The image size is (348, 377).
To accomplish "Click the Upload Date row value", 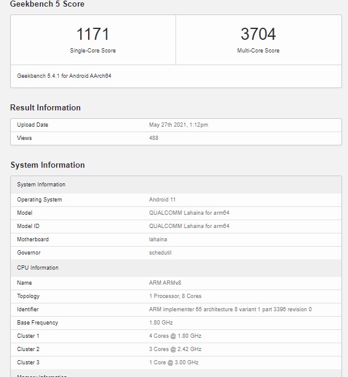I will coord(179,125).
